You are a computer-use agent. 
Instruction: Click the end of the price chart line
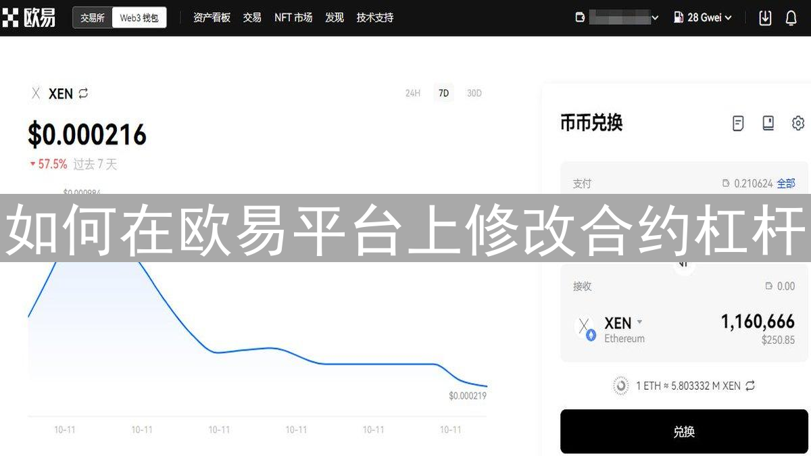485,386
